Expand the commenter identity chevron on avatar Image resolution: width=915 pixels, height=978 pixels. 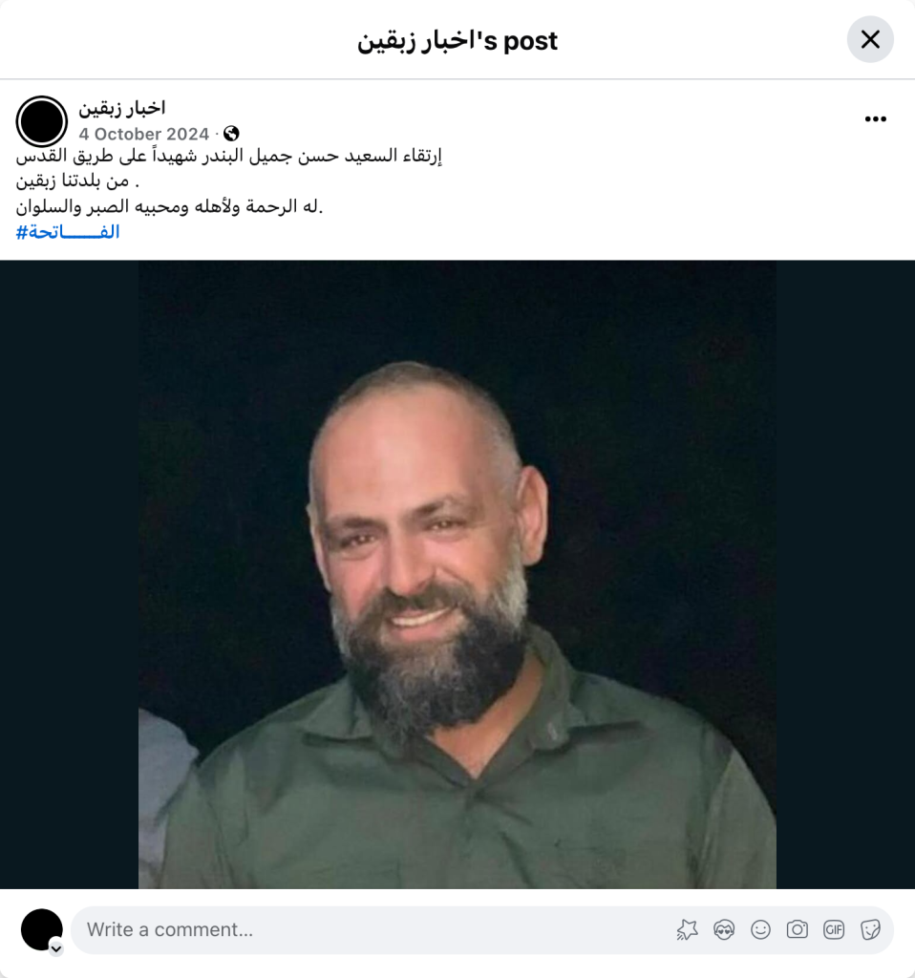click(x=56, y=948)
